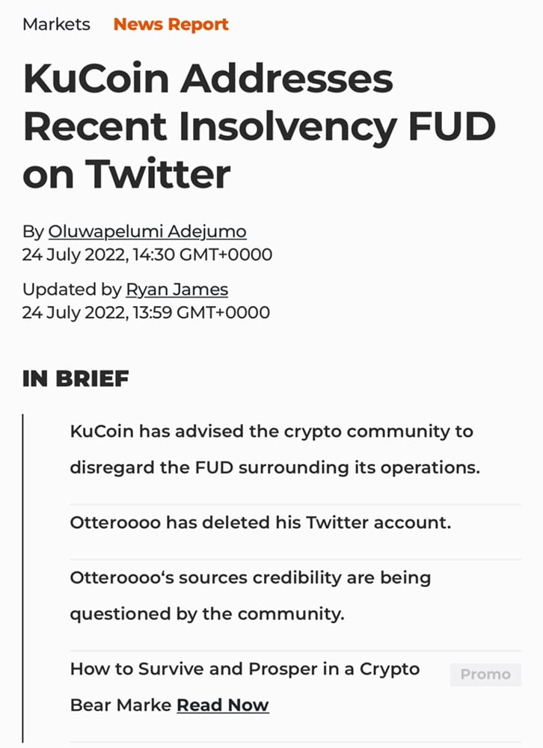The image size is (543, 748).
Task: Click the 13:59 GMT updated timestamp
Action: point(146,312)
